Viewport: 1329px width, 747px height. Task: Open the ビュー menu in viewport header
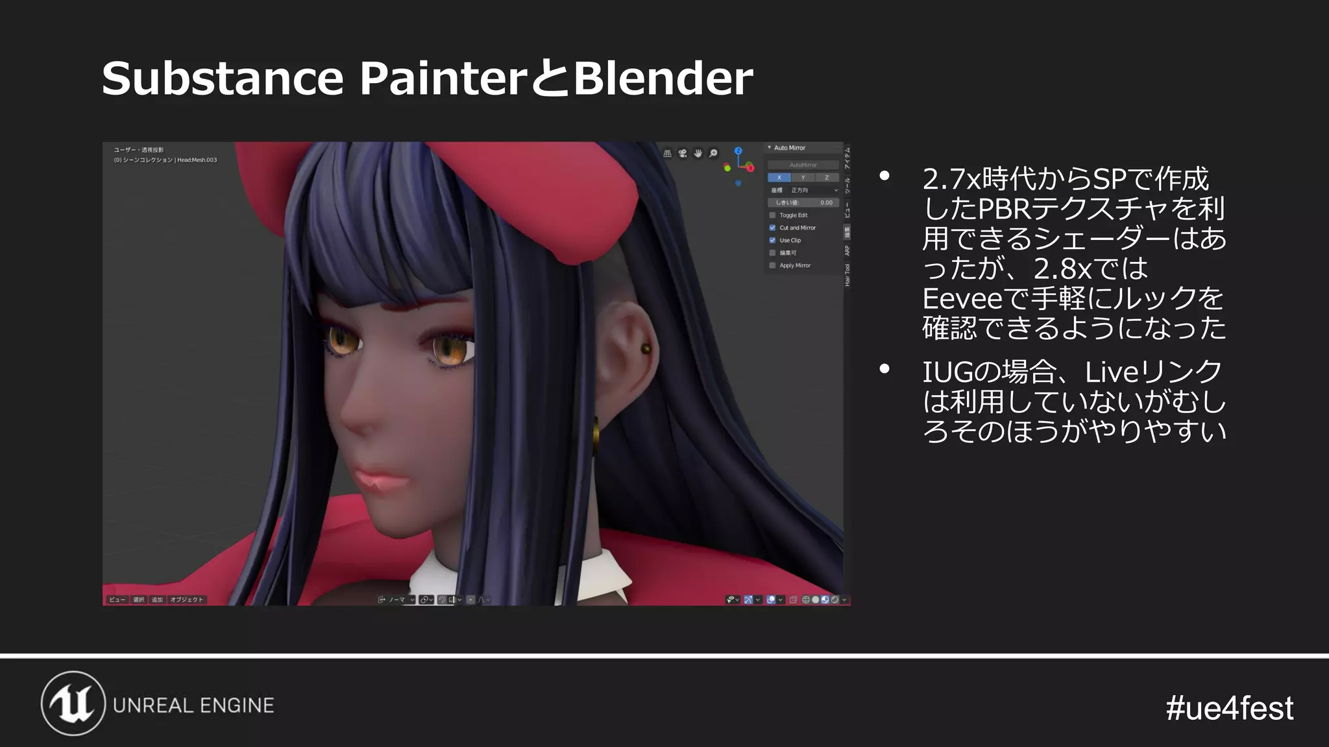[x=117, y=600]
